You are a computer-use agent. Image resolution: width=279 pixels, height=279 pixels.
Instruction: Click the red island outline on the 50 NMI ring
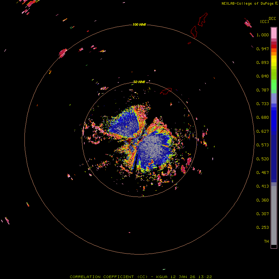pos(166,91)
